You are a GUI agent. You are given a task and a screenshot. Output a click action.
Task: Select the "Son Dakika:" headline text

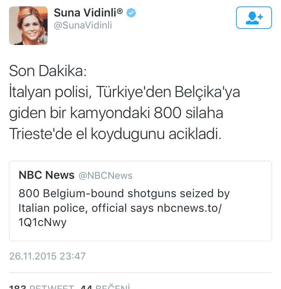click(48, 72)
